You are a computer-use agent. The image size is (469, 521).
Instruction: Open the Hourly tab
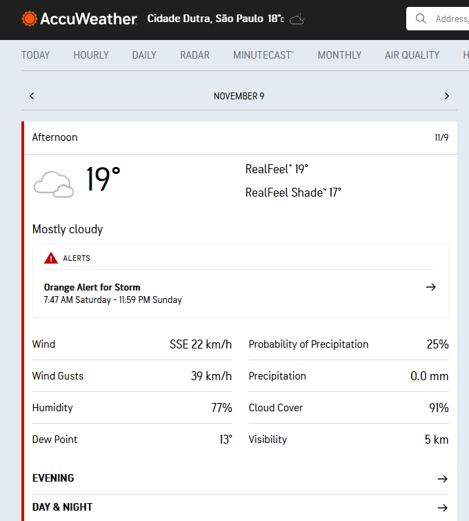coord(91,55)
